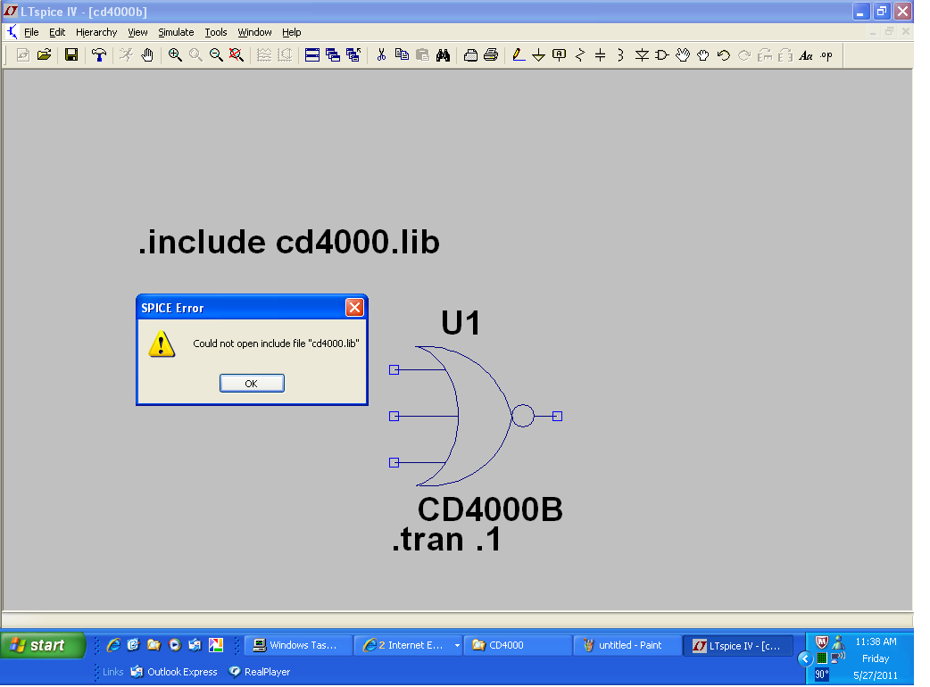The width and height of the screenshot is (930, 687).
Task: Open the View menu
Action: 137,32
